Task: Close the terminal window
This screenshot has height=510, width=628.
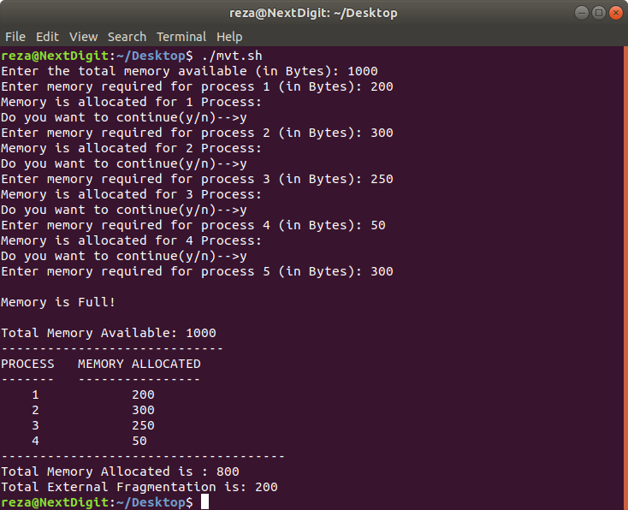Action: coord(616,13)
